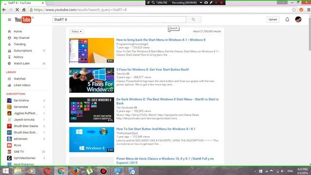Open the Filters dropdown

pos(77,32)
